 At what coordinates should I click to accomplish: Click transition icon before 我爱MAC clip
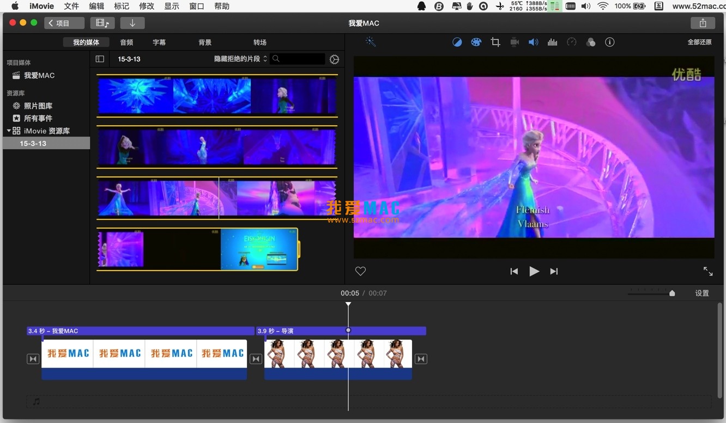click(33, 359)
